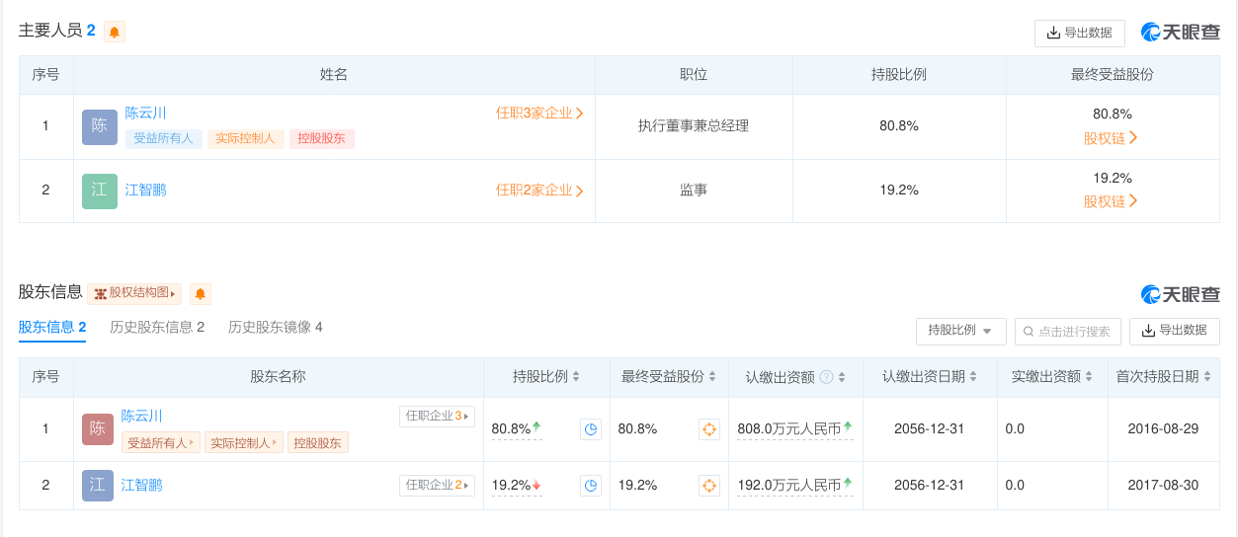Image resolution: width=1238 pixels, height=537 pixels.
Task: Click the shareholder search input field
Action: [1068, 332]
